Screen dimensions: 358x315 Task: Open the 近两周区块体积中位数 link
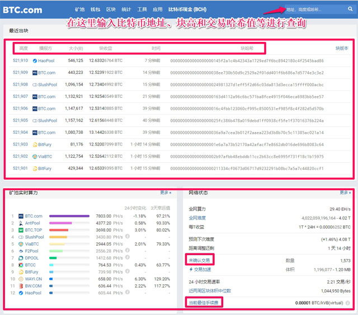(x=210, y=291)
